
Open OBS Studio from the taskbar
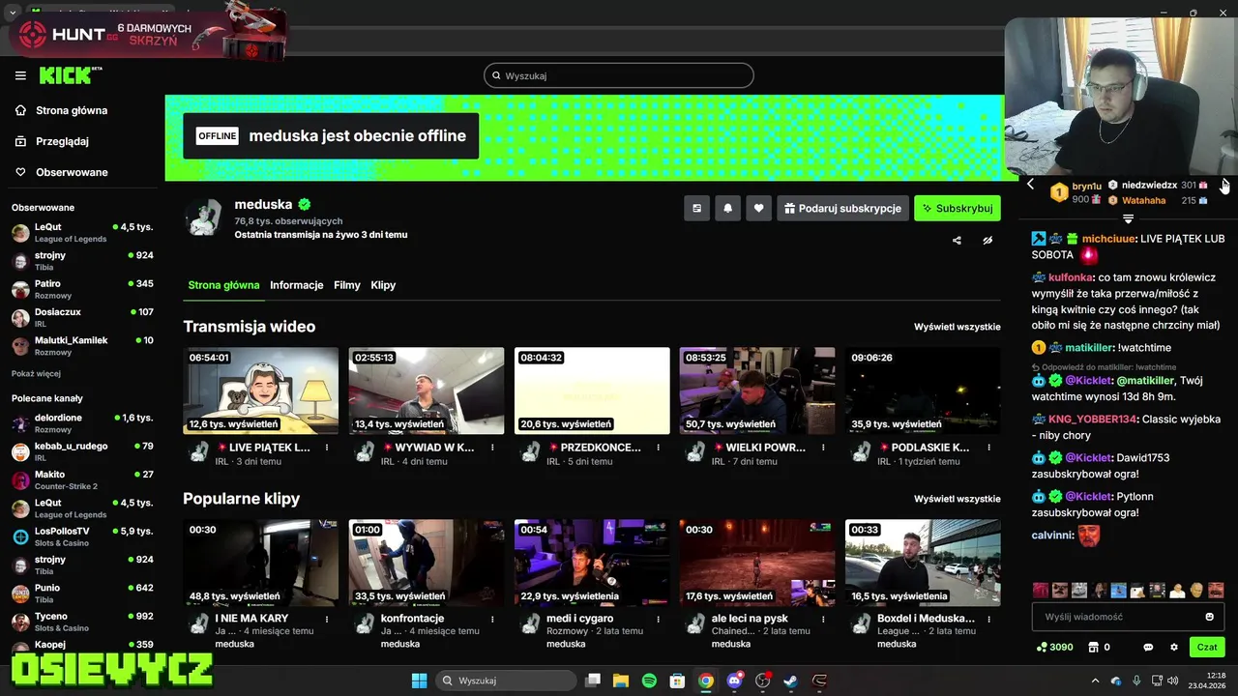point(763,681)
